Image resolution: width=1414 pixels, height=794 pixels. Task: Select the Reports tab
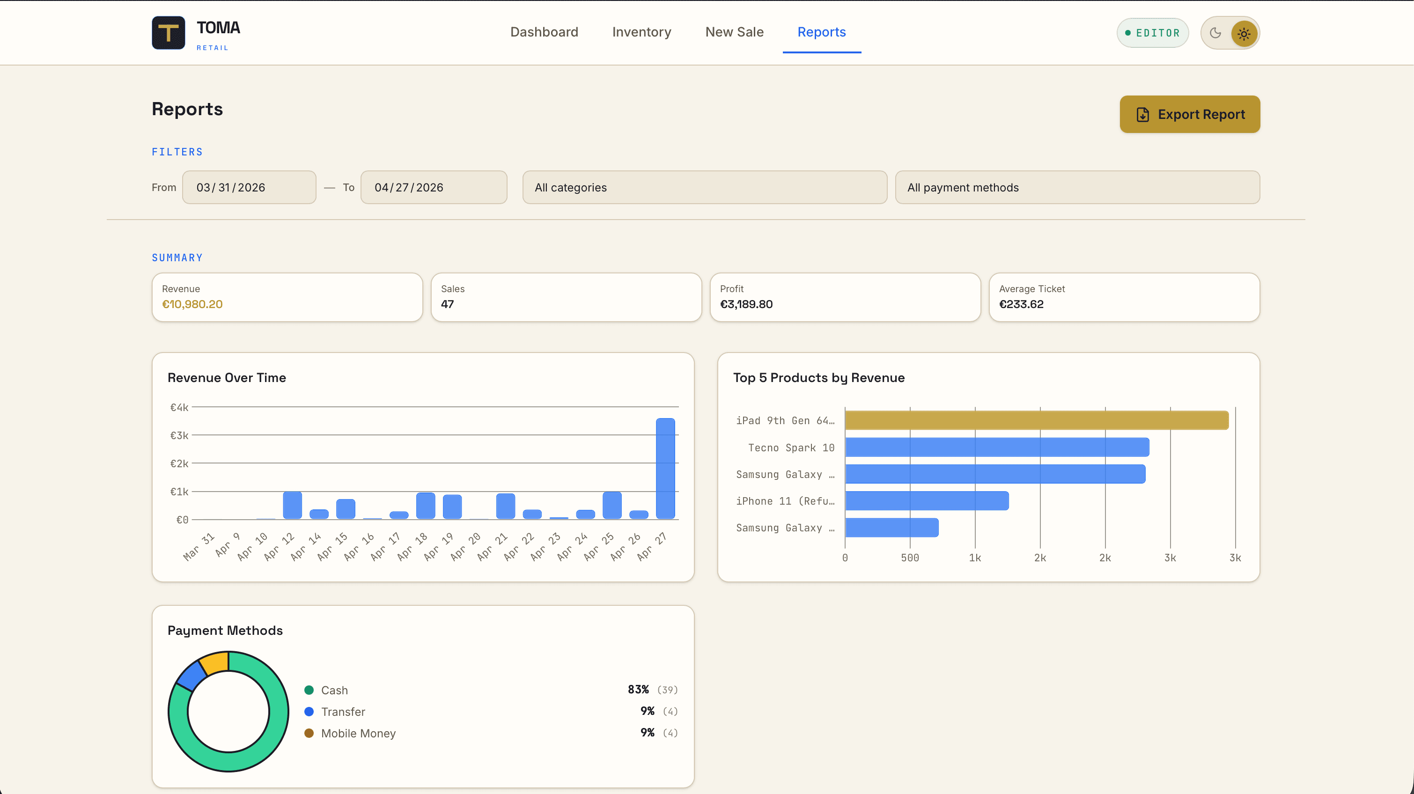coord(822,32)
